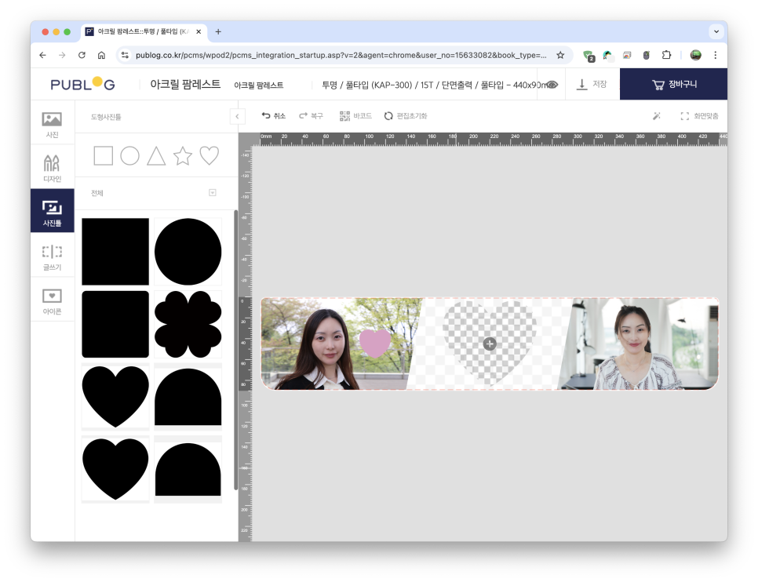Choose the triangle outline shape
The height and width of the screenshot is (582, 758).
[156, 155]
